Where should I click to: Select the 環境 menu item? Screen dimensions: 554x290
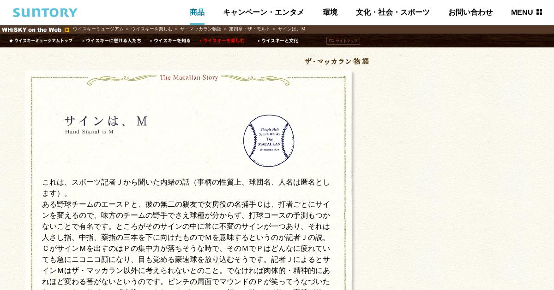tap(330, 12)
